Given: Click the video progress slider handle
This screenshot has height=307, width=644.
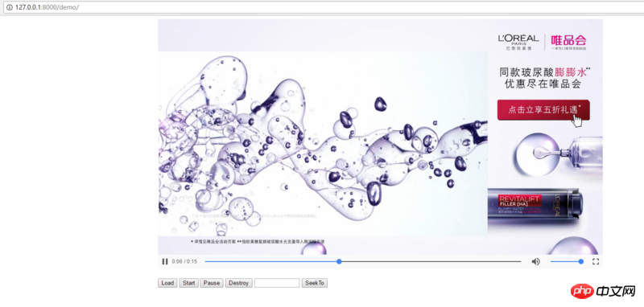Looking at the screenshot, I should pos(339,261).
